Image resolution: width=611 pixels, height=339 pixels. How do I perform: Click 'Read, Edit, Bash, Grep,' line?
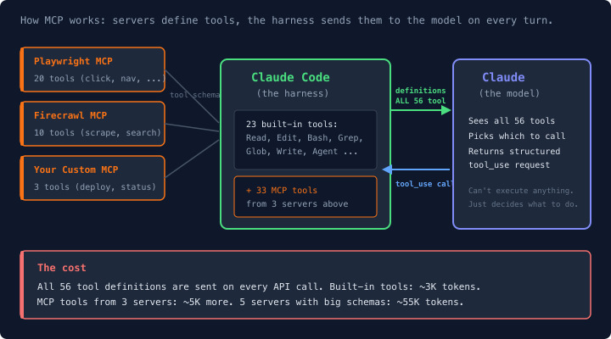click(x=305, y=138)
